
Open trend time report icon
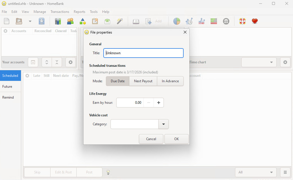[189, 21]
